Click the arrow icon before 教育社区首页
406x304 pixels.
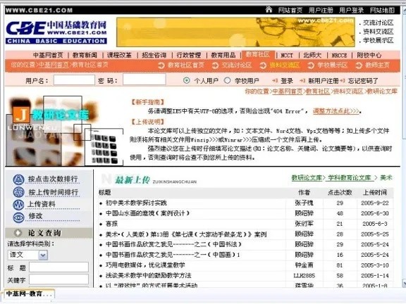(161, 65)
